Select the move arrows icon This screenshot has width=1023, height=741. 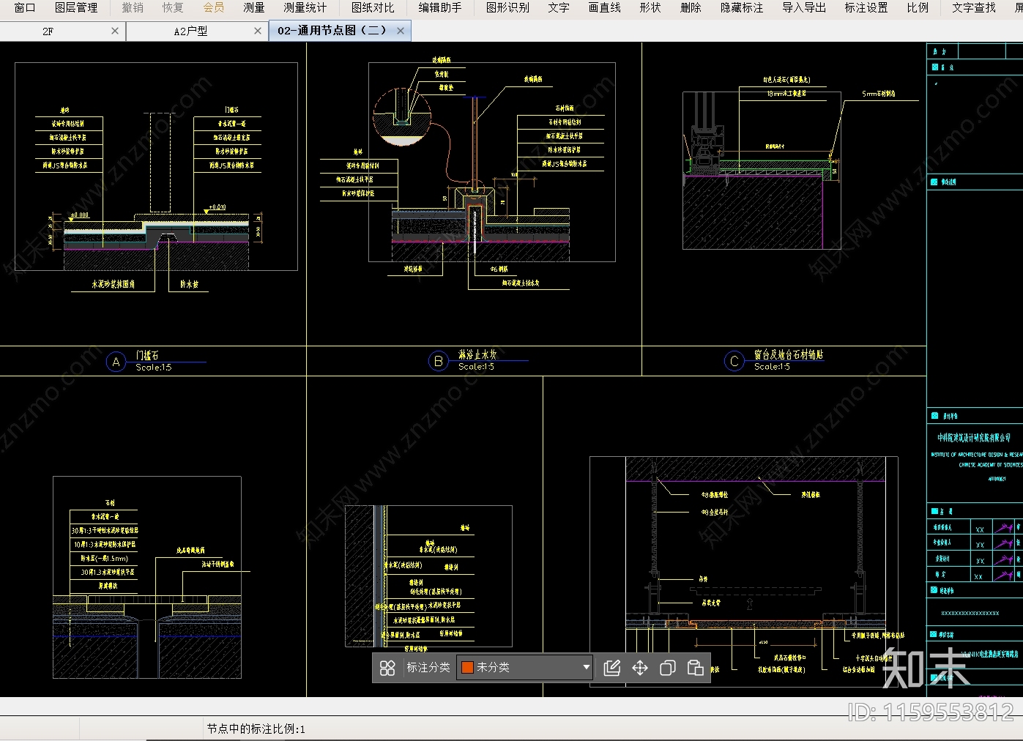coord(640,668)
